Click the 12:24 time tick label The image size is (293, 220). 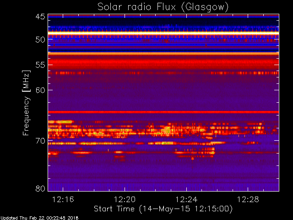click(x=186, y=200)
